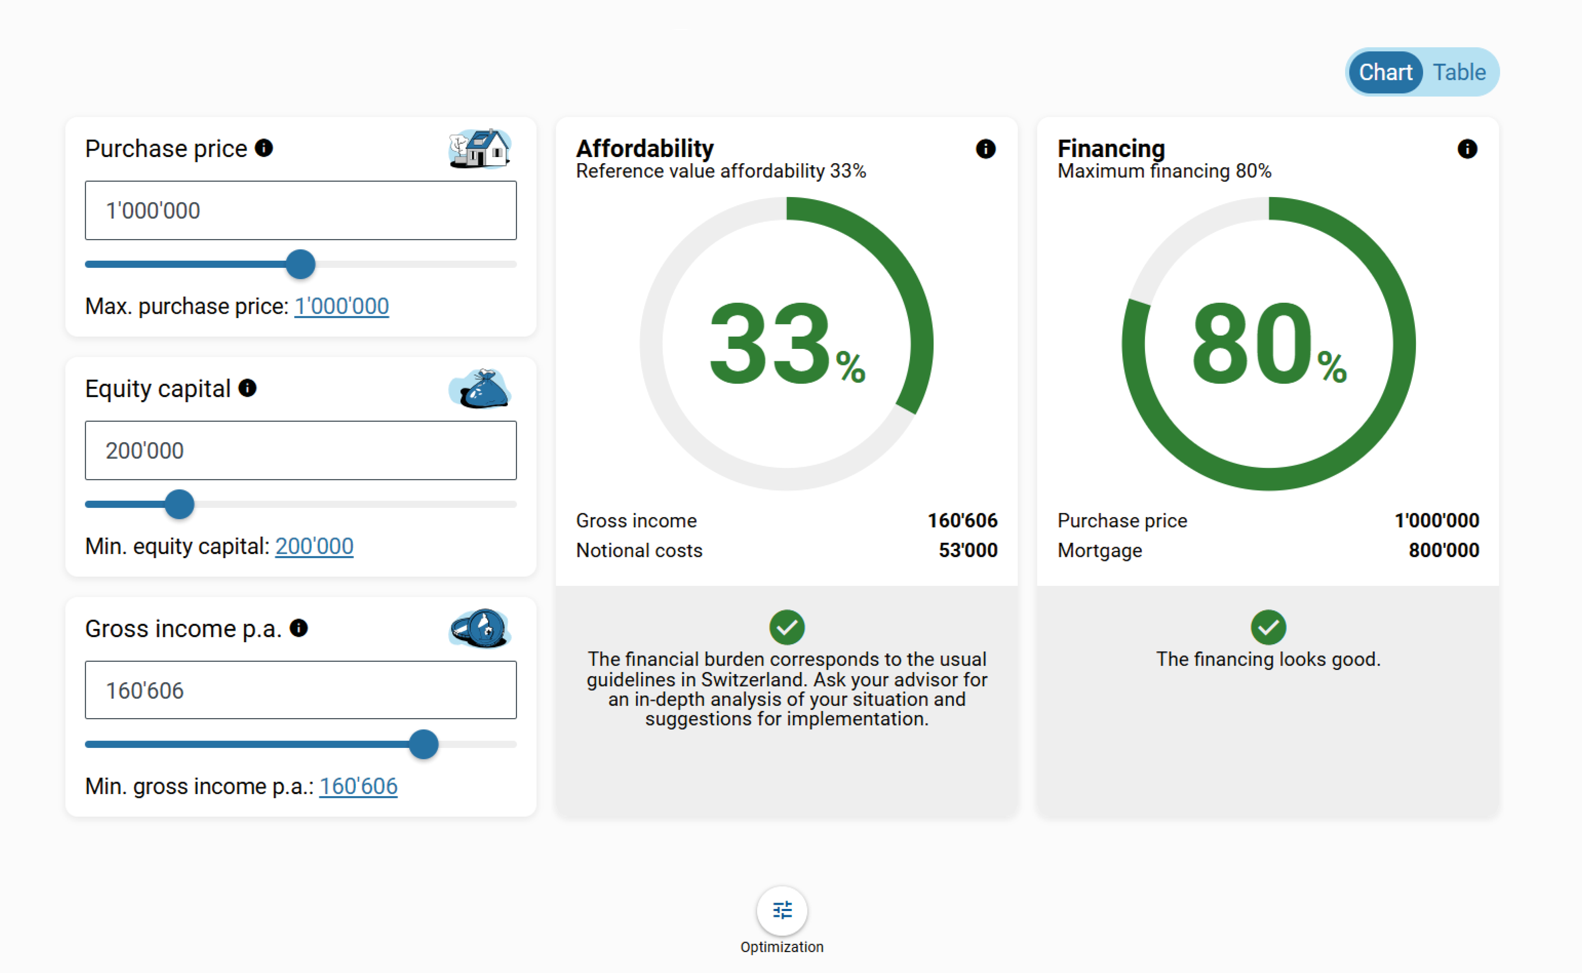Click the Equity capital slider handle
The height and width of the screenshot is (973, 1582).
coord(180,504)
